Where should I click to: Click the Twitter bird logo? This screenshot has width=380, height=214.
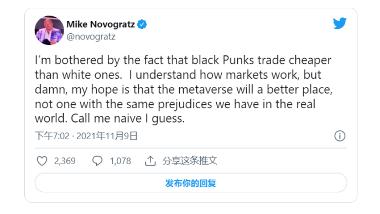click(340, 23)
